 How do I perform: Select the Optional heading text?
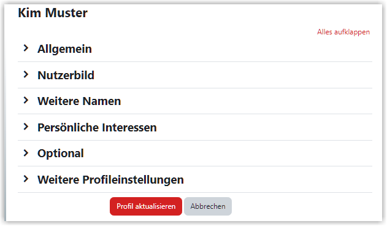pos(61,154)
